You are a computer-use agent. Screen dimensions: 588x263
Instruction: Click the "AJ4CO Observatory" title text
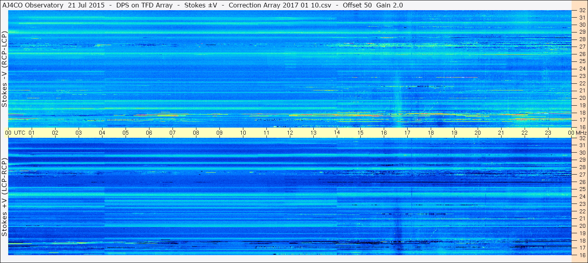click(32, 5)
